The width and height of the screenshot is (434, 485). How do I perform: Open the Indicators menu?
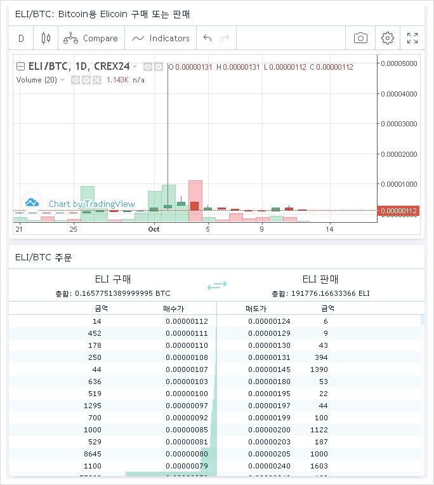[x=161, y=38]
